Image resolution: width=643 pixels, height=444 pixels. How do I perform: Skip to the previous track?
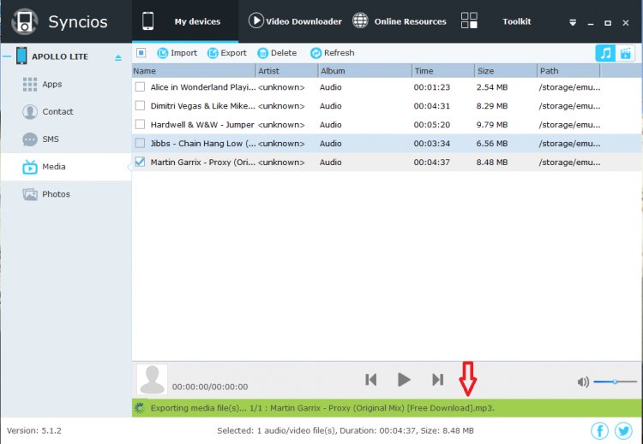click(x=370, y=380)
